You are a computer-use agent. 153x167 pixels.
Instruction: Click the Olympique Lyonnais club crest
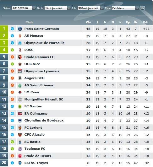(x=20, y=71)
